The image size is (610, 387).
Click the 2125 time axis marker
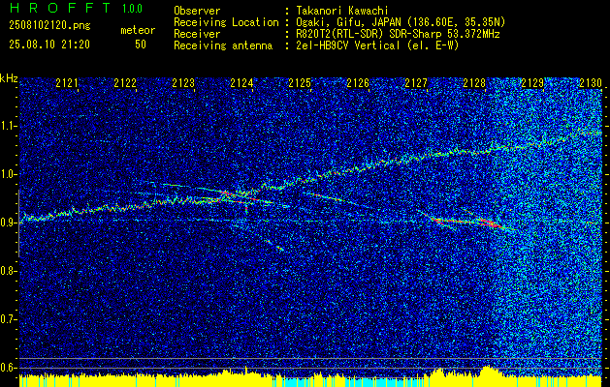300,83
